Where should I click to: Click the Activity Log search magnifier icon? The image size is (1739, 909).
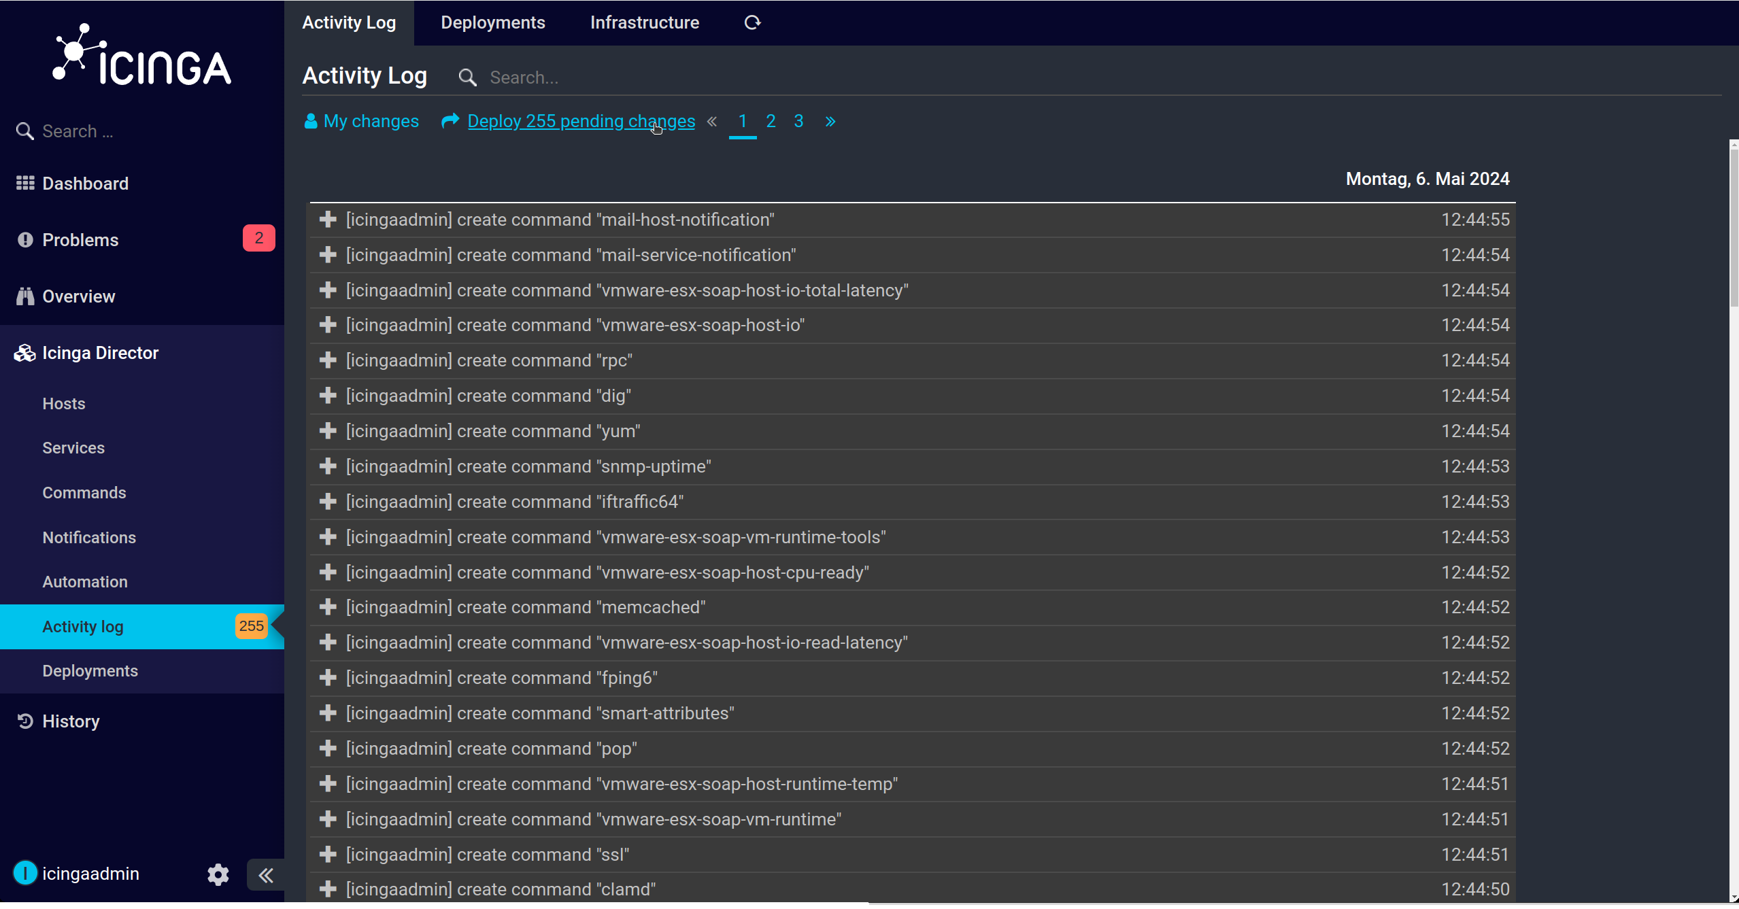coord(467,77)
